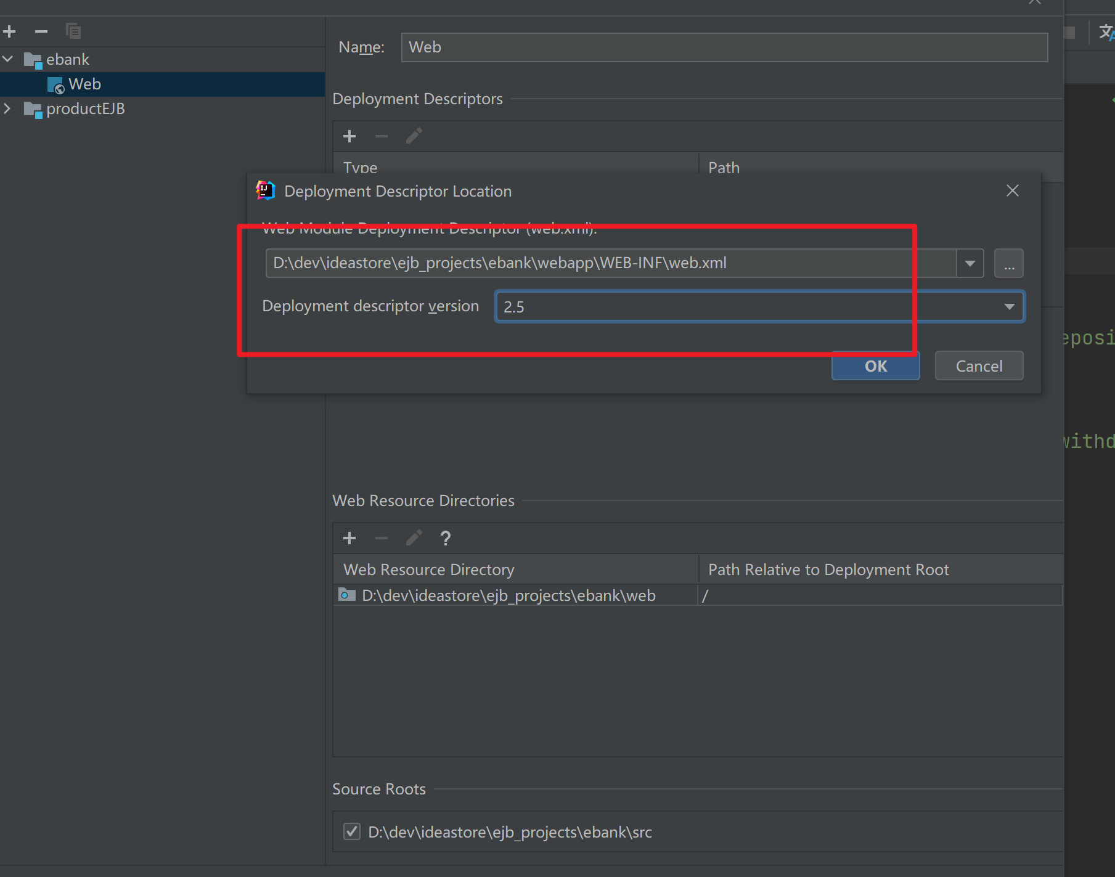Click OK in the Deployment Descriptor dialog
The image size is (1115, 877).
click(x=875, y=366)
